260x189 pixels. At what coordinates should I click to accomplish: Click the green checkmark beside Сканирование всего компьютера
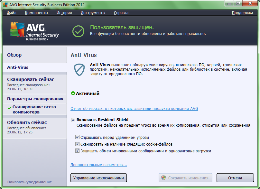pyautogui.click(x=9, y=108)
